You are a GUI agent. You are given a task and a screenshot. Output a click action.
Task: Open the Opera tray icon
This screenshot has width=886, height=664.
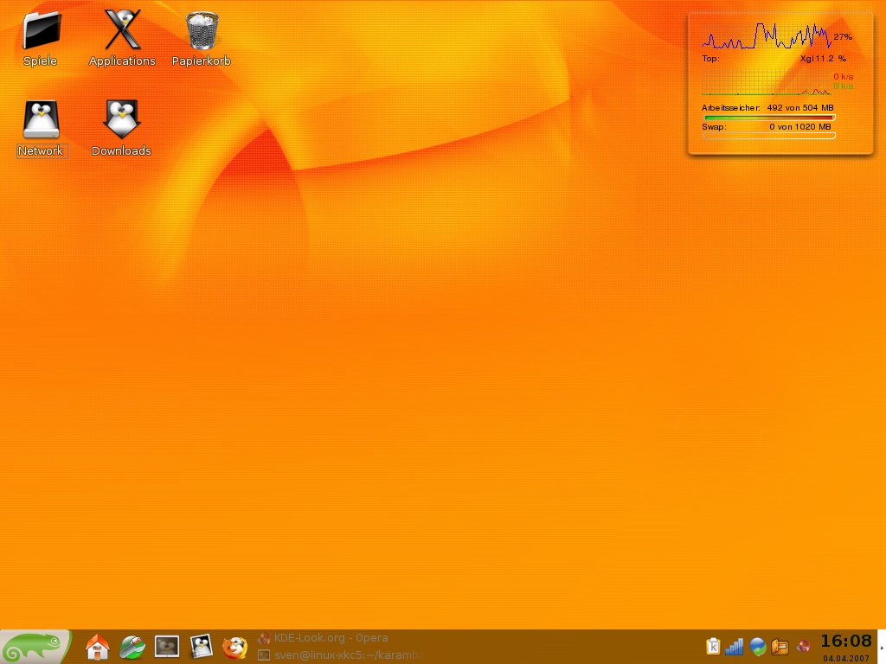803,646
